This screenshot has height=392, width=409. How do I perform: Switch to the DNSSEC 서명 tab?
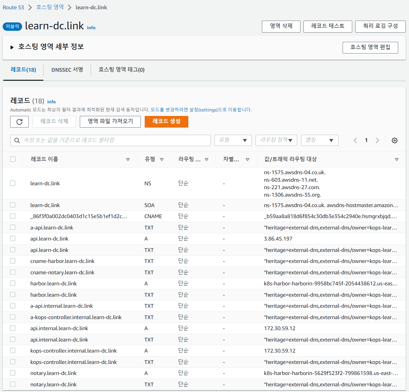[67, 70]
